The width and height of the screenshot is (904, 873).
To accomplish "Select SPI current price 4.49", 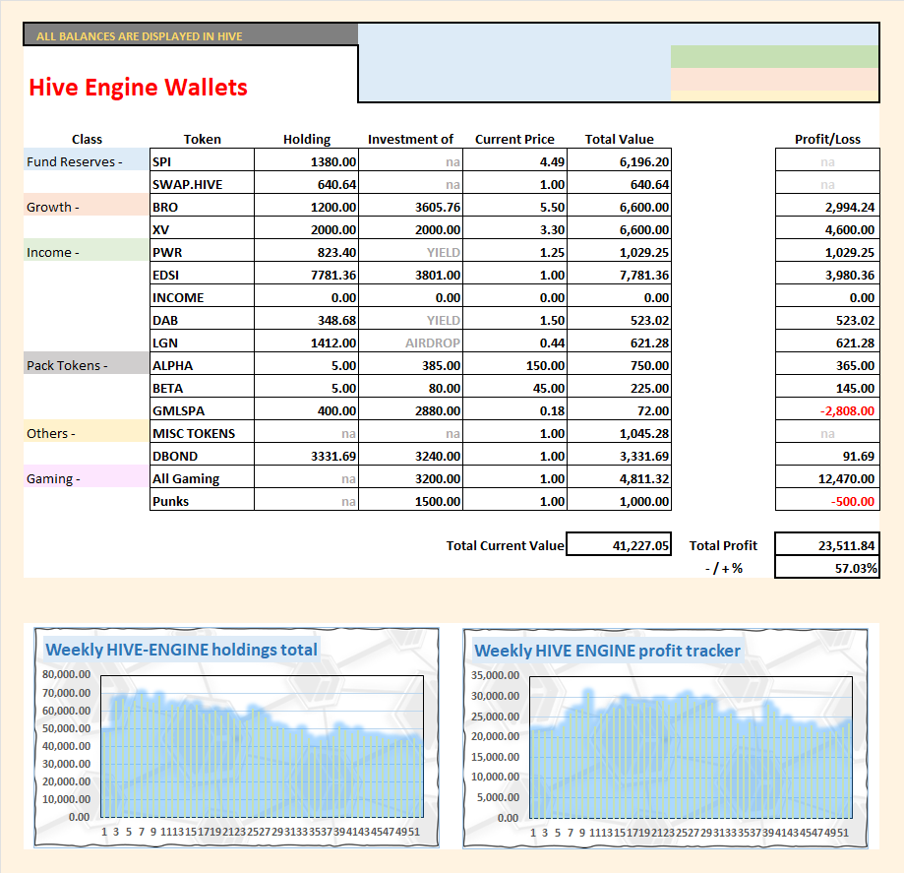I will tap(514, 159).
